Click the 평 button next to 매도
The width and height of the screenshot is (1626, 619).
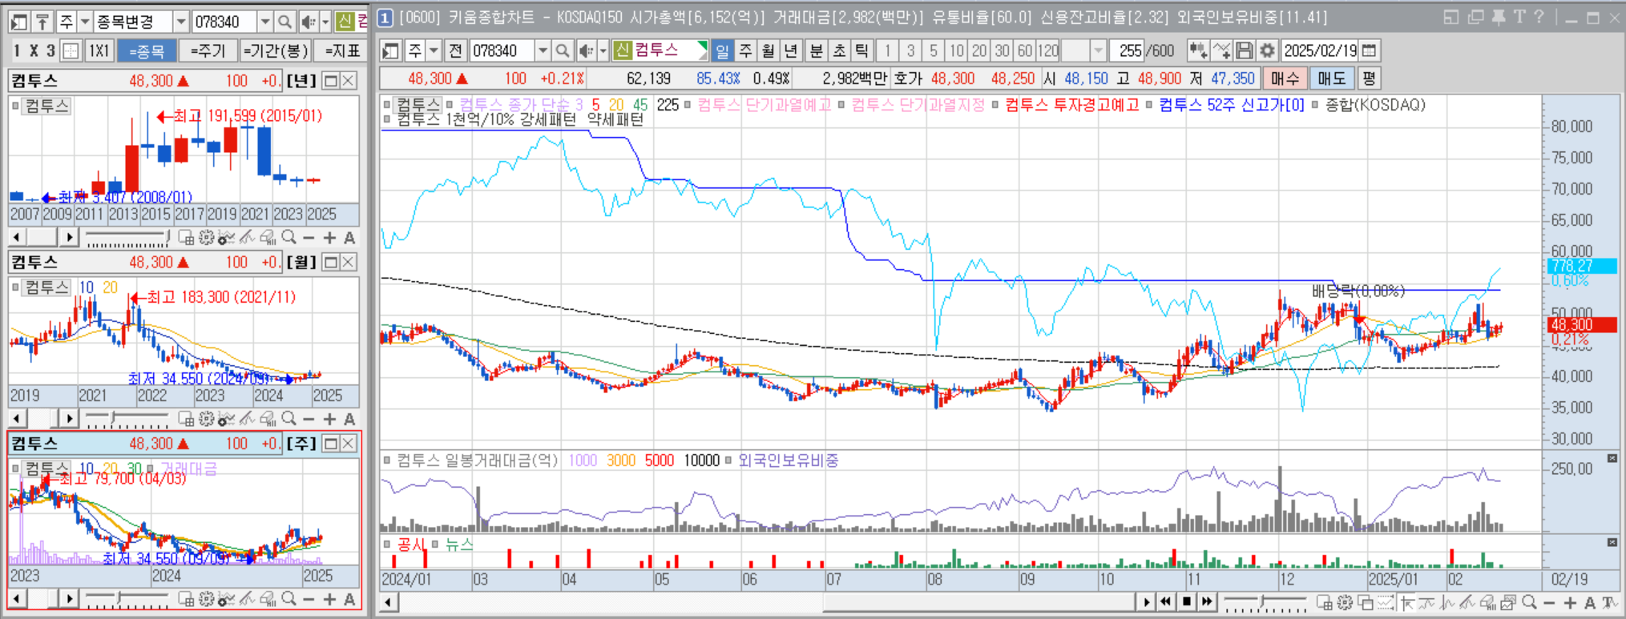coord(1369,78)
